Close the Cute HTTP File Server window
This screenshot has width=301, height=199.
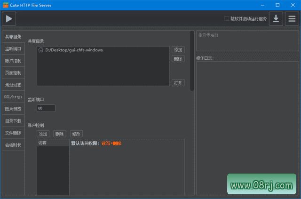[293, 5]
